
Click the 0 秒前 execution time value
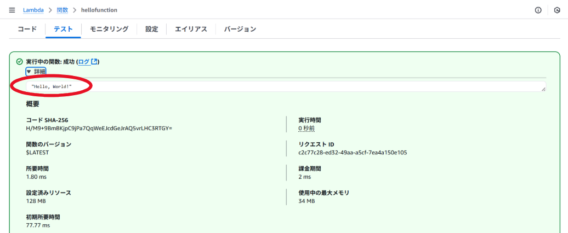tap(306, 128)
